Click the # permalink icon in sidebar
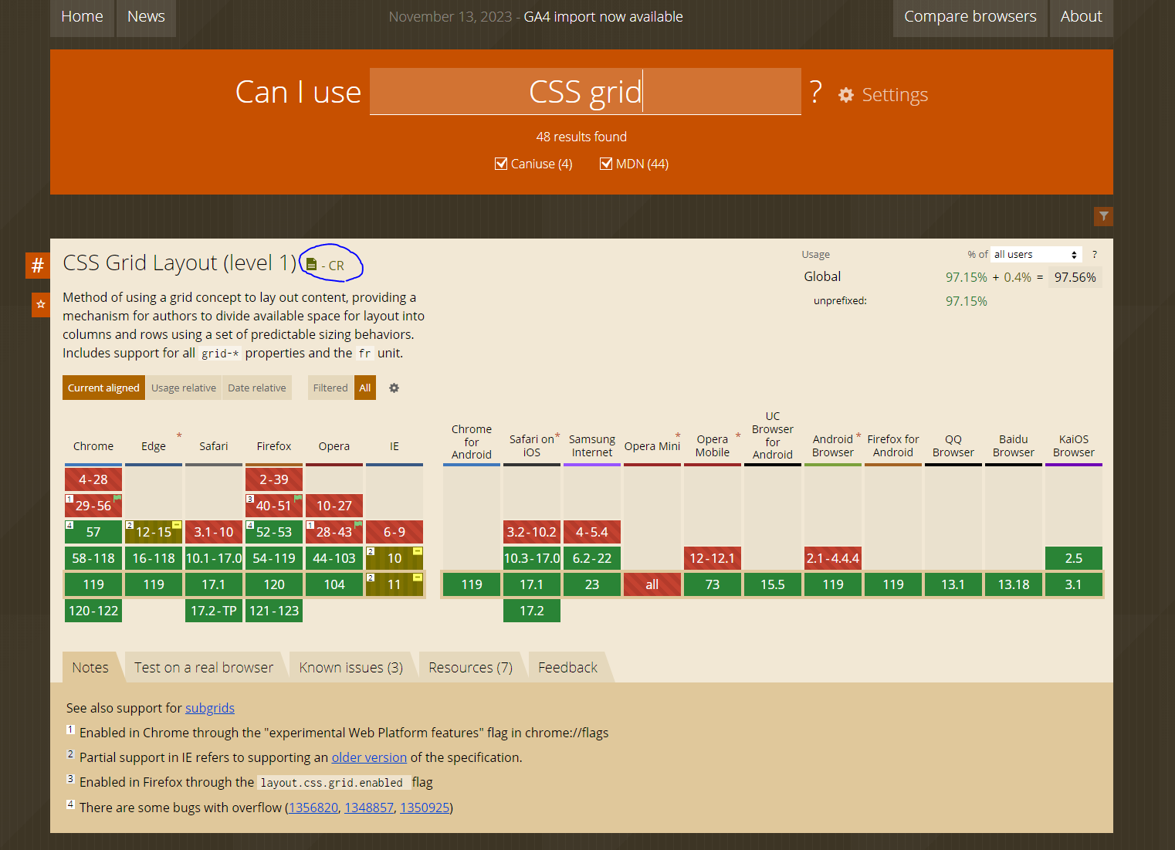 37,266
